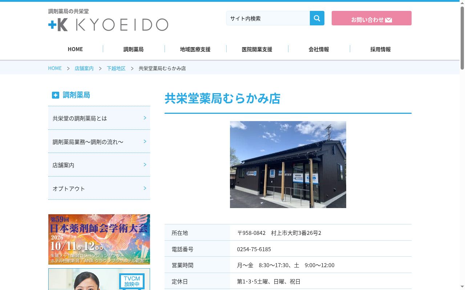
Task: Go to 採用情報 in the navigation
Action: coord(380,49)
